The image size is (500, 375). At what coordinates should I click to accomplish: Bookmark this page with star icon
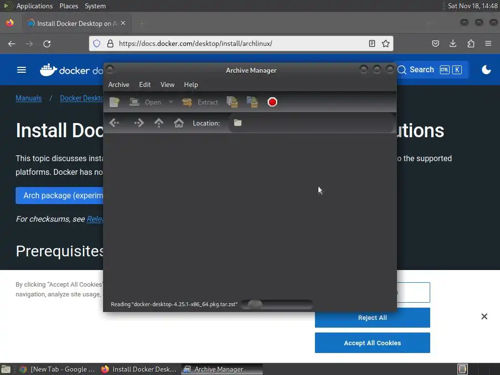point(386,43)
